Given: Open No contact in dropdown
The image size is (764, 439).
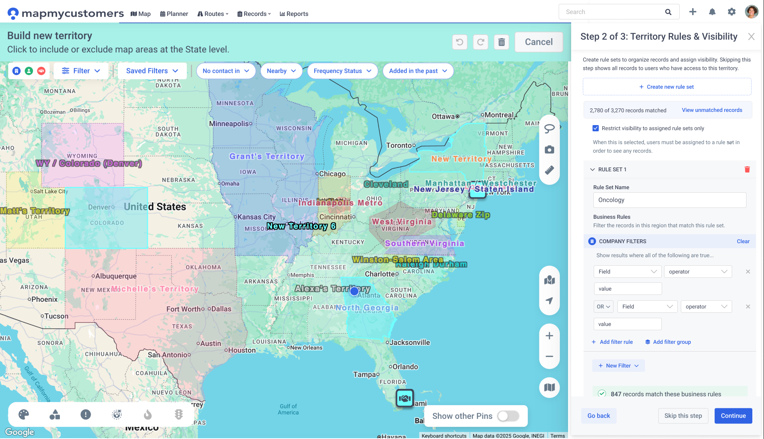Looking at the screenshot, I should (x=226, y=71).
